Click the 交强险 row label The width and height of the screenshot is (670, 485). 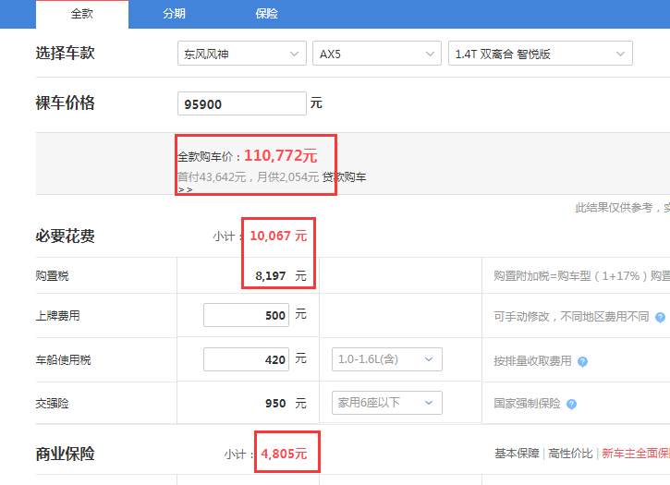(x=52, y=404)
